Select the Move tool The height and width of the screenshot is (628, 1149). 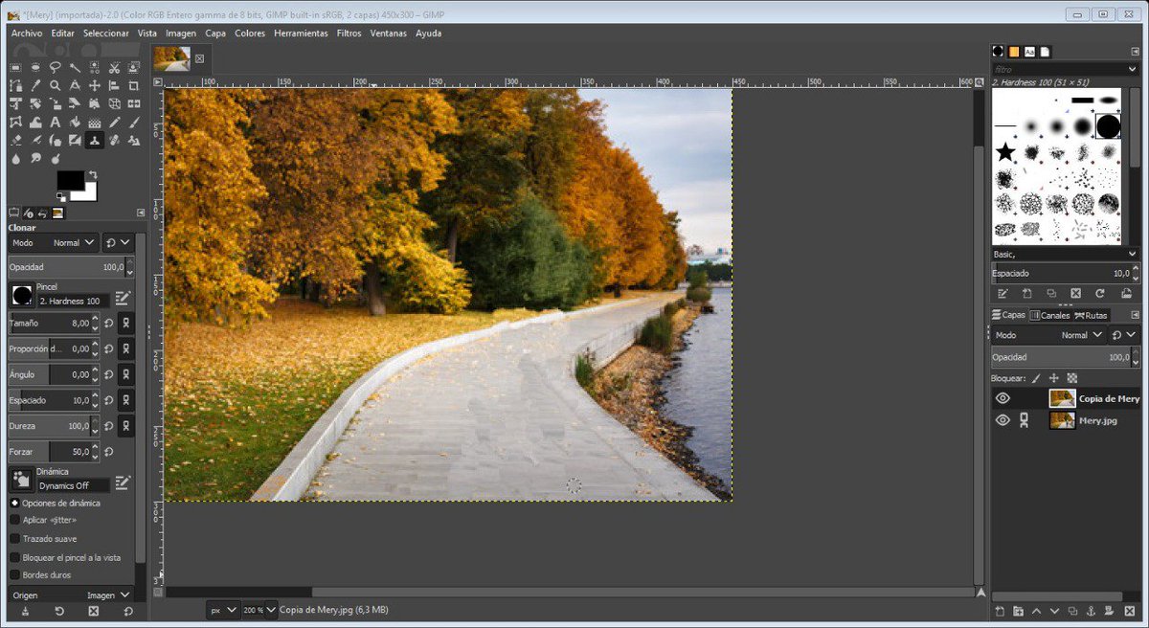coord(95,85)
